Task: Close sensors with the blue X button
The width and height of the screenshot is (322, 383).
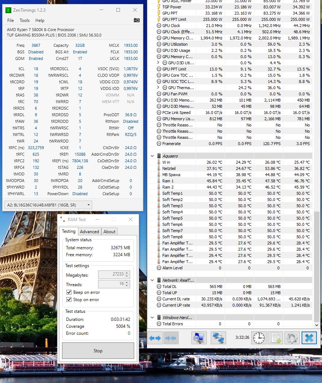Action: click(x=309, y=338)
